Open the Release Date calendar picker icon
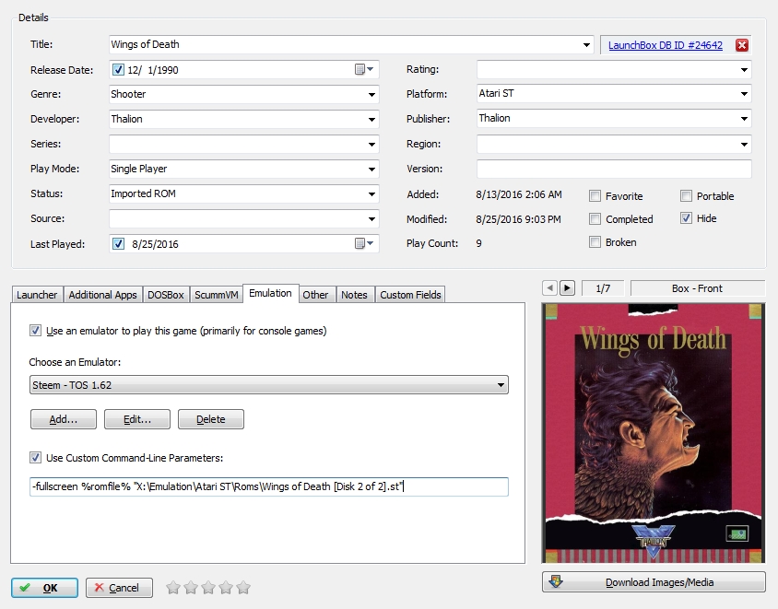 click(x=364, y=69)
